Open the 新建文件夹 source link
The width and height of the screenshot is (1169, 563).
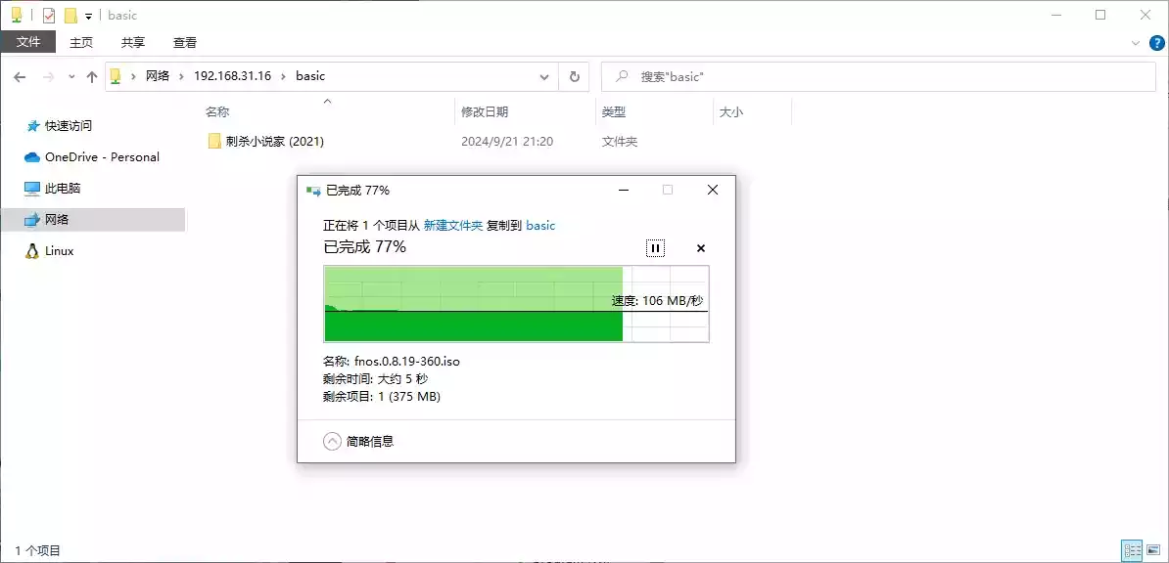(453, 225)
